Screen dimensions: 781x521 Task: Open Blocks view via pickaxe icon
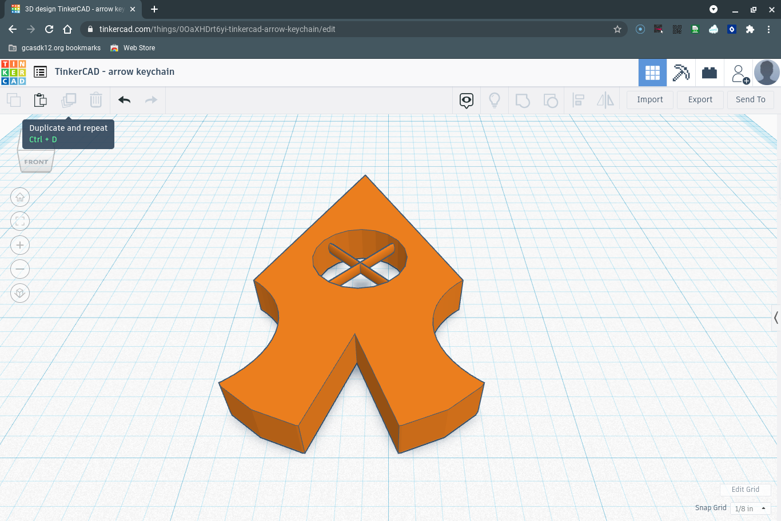(681, 72)
